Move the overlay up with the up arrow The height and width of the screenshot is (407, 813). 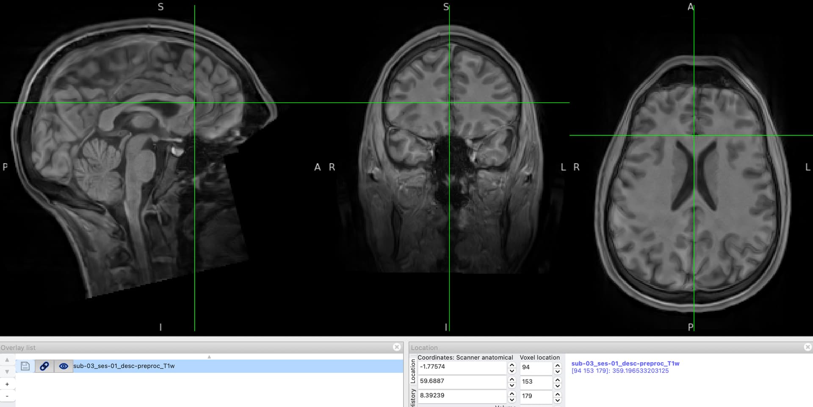point(7,360)
